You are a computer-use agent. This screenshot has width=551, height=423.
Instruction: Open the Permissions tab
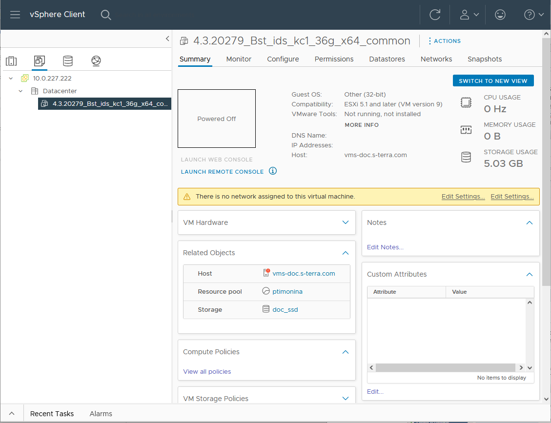[334, 59]
